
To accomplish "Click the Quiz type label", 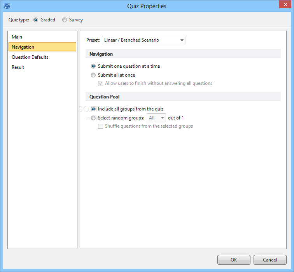I will pos(19,20).
